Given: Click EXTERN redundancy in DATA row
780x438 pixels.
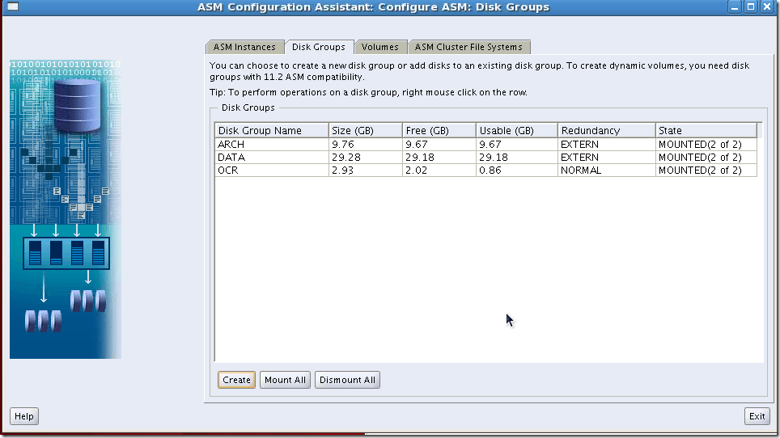Looking at the screenshot, I should (579, 158).
